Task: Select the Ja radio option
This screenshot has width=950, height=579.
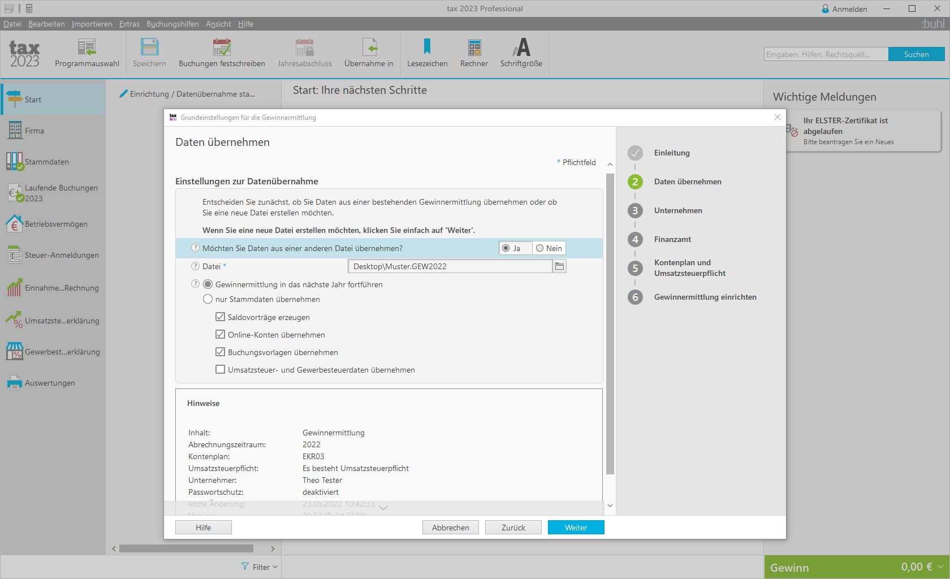Action: coord(506,248)
